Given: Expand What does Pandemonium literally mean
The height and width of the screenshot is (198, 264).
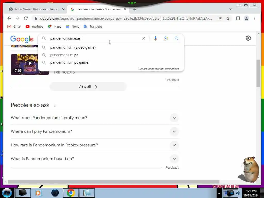Looking at the screenshot, I should tap(95, 118).
